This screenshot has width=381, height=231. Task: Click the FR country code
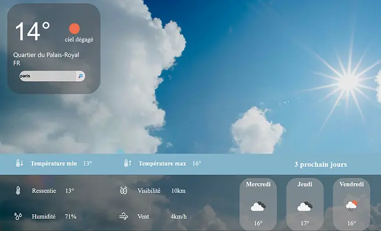click(x=17, y=63)
